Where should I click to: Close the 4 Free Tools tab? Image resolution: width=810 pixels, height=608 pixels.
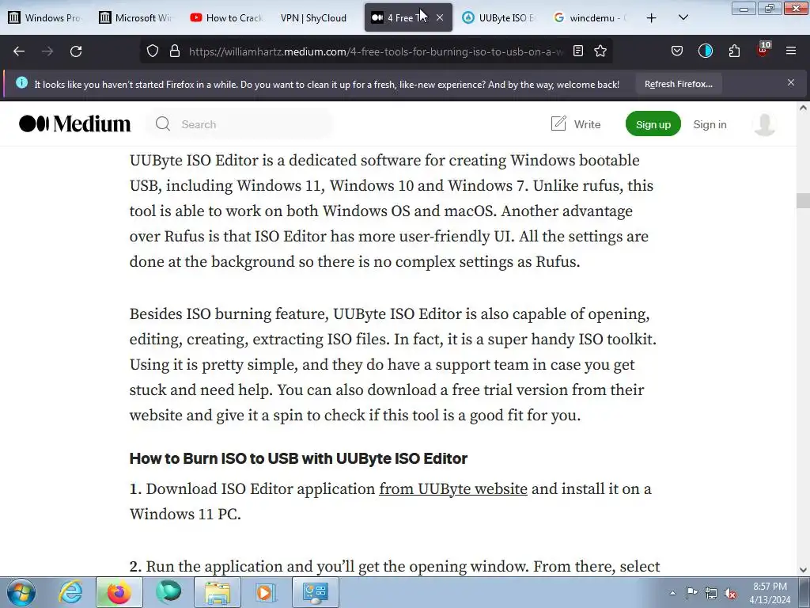point(440,17)
